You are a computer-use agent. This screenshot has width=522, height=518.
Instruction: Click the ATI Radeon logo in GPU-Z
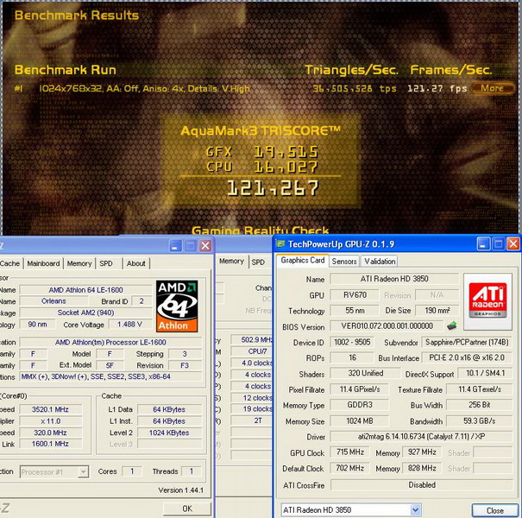click(x=487, y=300)
